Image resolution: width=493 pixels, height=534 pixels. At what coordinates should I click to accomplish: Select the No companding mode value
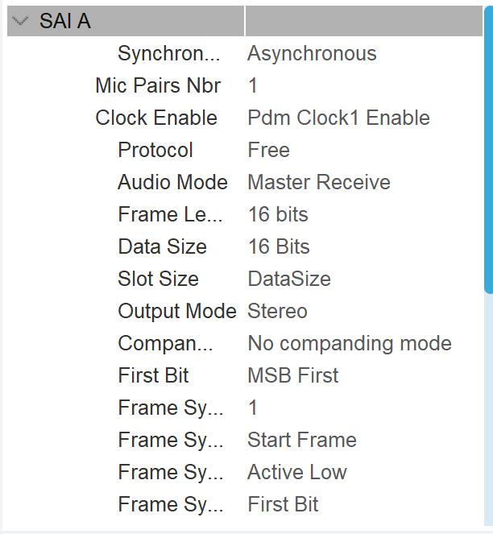349,344
